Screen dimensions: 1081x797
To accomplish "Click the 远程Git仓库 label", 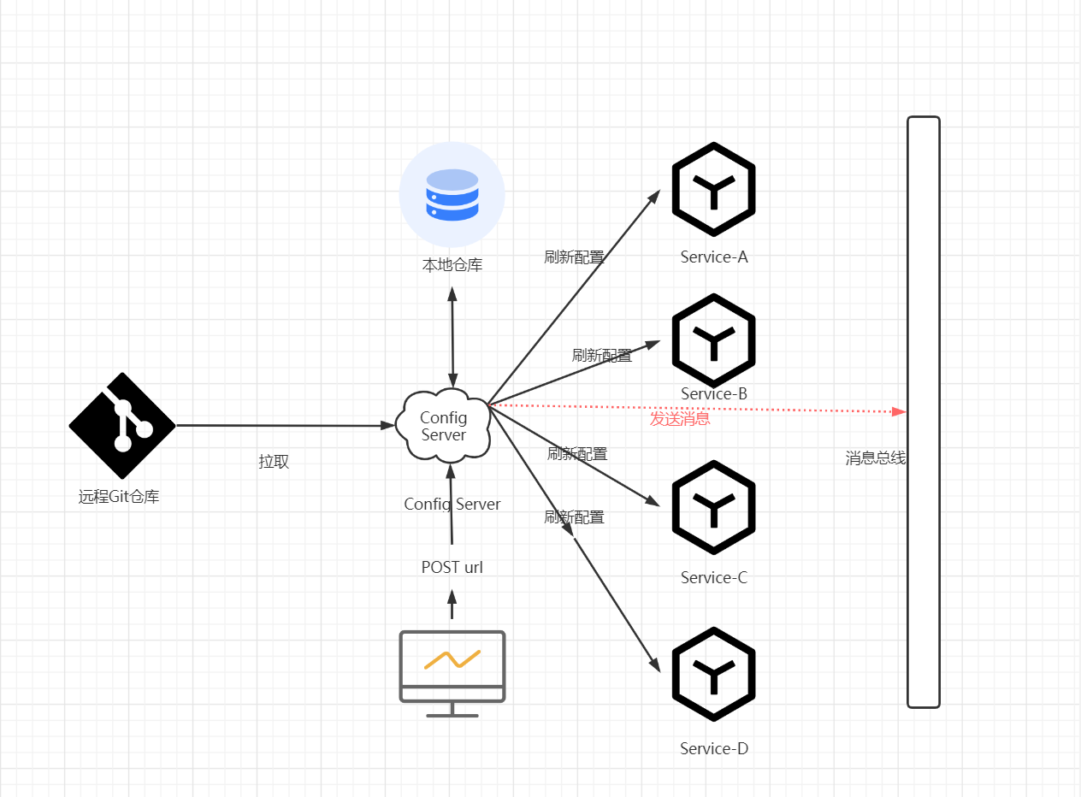I will [119, 497].
